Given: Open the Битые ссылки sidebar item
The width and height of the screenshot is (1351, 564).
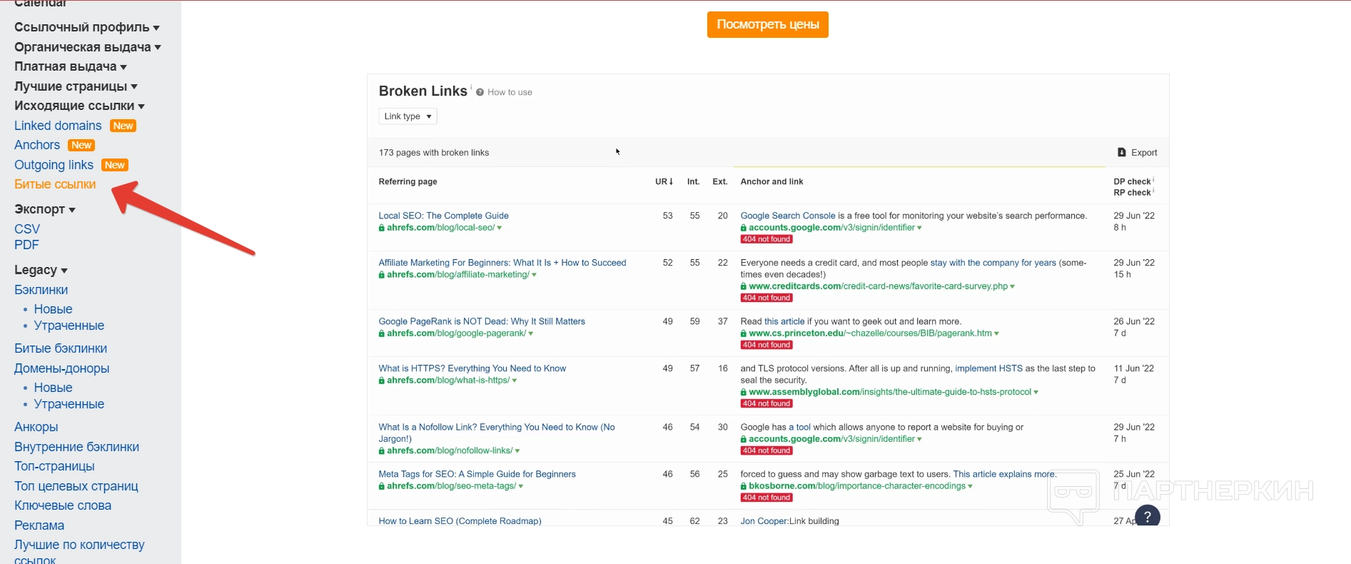Looking at the screenshot, I should [55, 184].
